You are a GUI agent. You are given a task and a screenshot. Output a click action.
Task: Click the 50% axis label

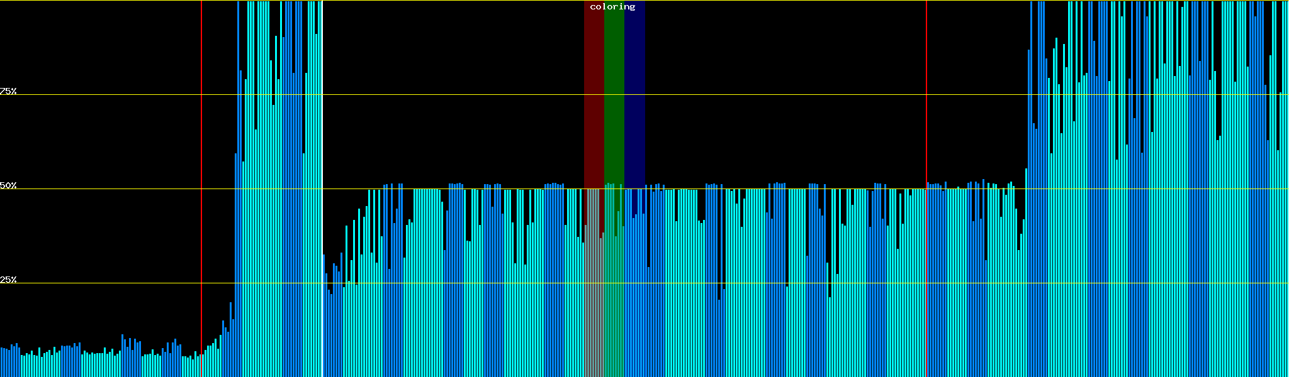(x=8, y=185)
